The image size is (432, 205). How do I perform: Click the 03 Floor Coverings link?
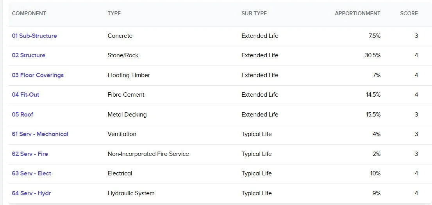click(37, 75)
